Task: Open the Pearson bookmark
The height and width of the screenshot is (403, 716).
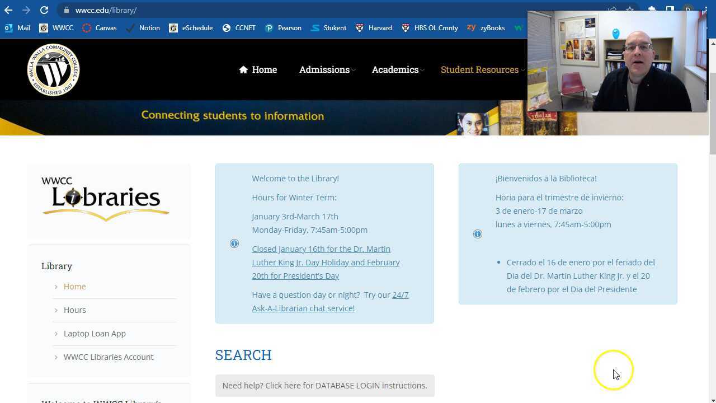Action: pyautogui.click(x=283, y=27)
